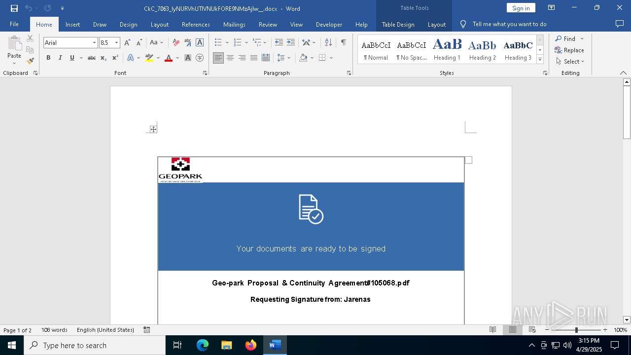Expand the Styles gallery list
Screen dimensions: 631x355
[540, 59]
